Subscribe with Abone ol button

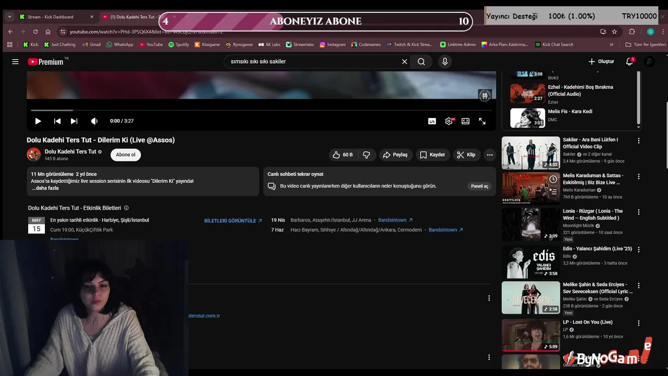click(125, 155)
